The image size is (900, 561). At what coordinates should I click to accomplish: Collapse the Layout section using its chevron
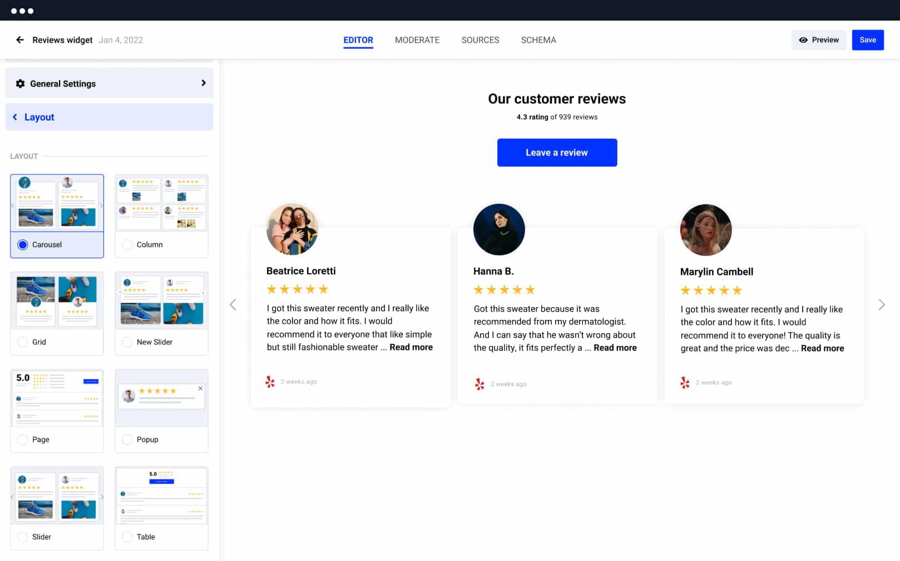pos(15,117)
